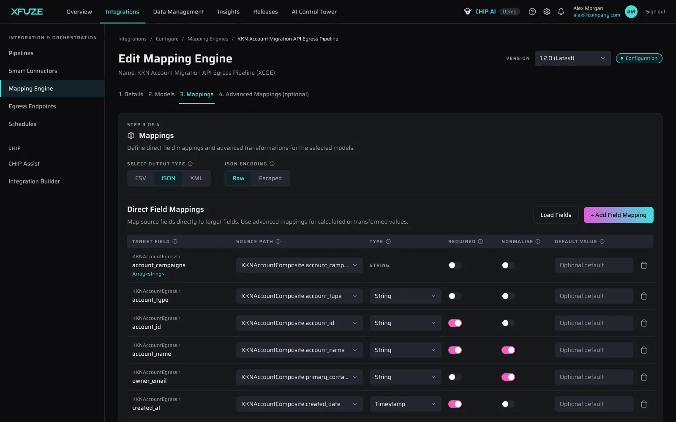Delete the created_at mapping row
Screen dimensions: 676x422
pyautogui.click(x=644, y=404)
